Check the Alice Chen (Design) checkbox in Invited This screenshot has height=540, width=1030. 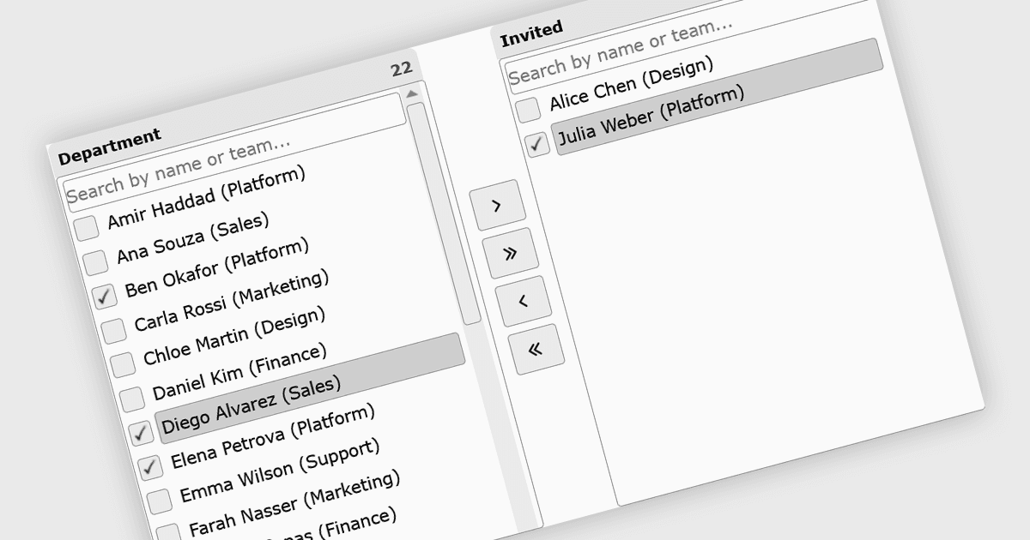pos(529,109)
